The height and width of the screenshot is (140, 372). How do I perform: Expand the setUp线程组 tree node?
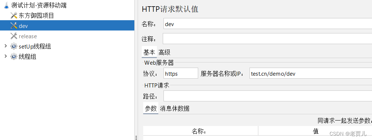coord(6,46)
